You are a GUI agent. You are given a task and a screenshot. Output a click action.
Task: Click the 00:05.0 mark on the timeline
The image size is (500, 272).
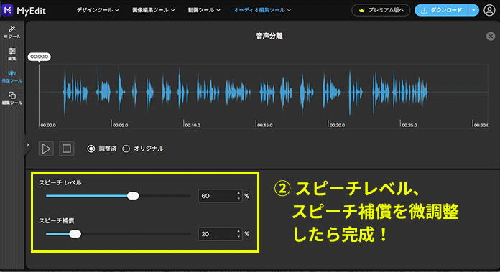[x=120, y=125]
